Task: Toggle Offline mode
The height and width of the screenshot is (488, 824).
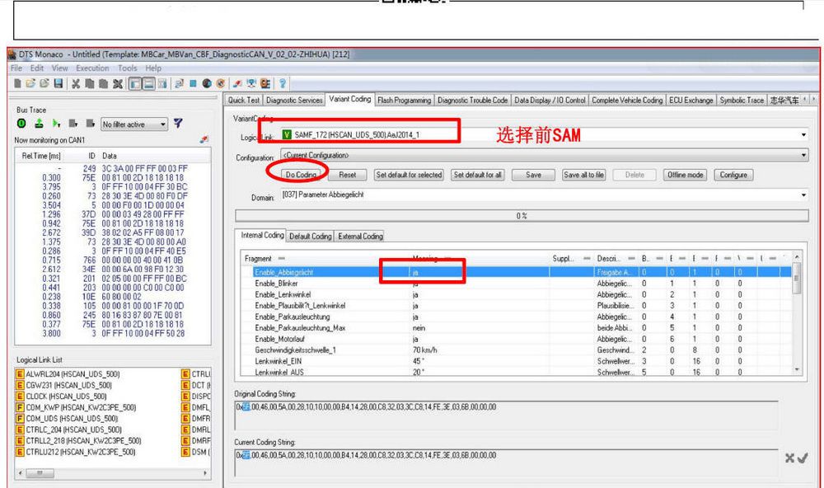Action: (x=685, y=175)
